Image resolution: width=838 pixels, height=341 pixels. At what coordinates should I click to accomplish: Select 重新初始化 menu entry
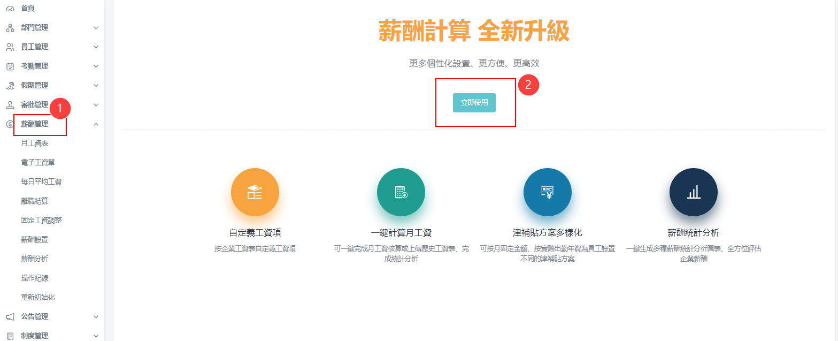(x=37, y=298)
